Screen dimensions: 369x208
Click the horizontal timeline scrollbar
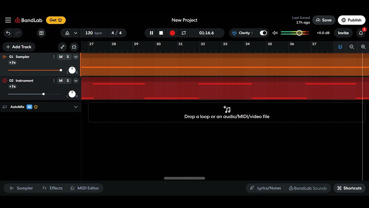coord(184,178)
